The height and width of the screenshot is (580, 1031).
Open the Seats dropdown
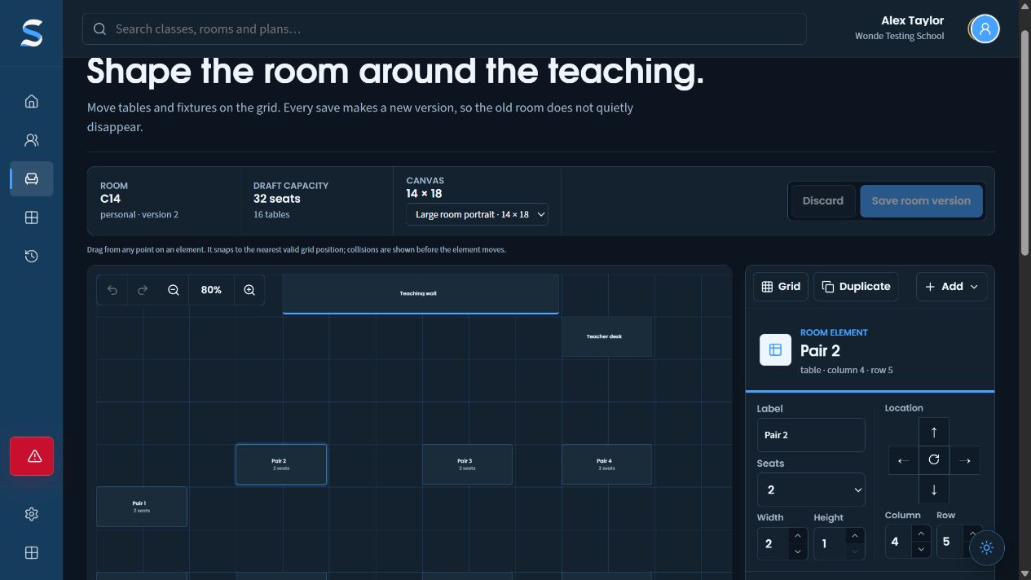tap(811, 490)
